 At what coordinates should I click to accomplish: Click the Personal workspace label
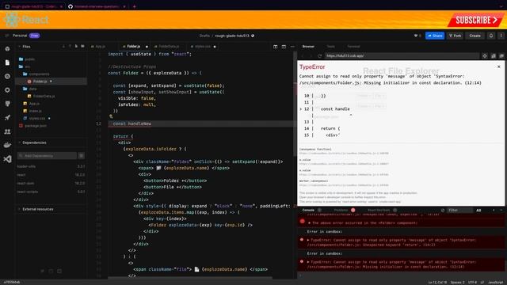click(x=20, y=36)
